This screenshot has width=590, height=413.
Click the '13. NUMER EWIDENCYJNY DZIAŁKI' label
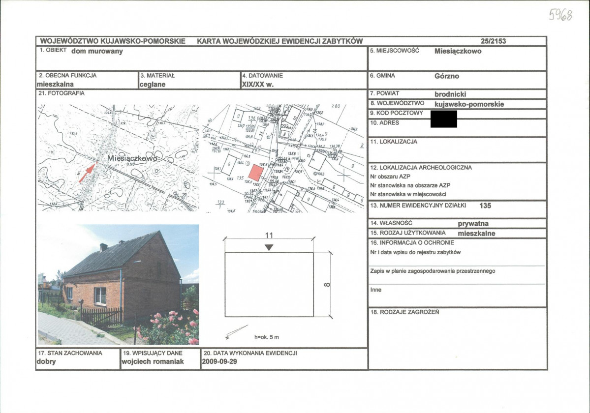[418, 206]
